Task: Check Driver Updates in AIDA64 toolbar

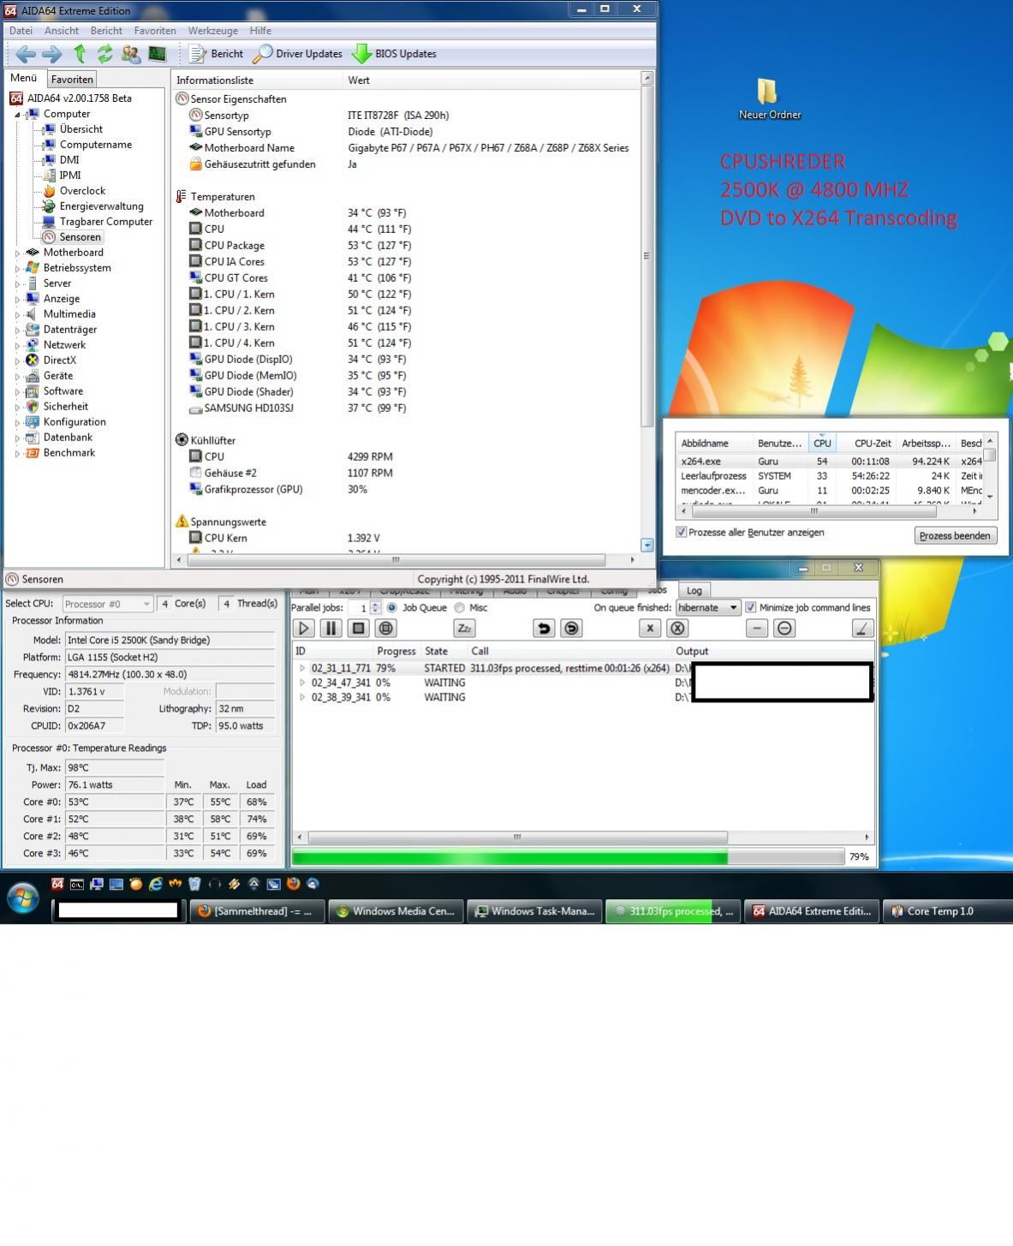Action: click(298, 54)
